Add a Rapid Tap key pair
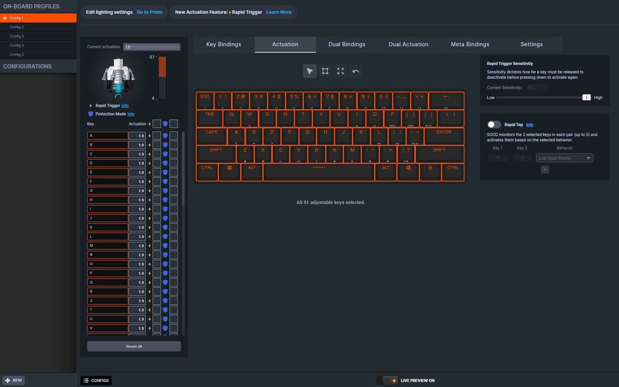619x387 pixels. pyautogui.click(x=545, y=169)
